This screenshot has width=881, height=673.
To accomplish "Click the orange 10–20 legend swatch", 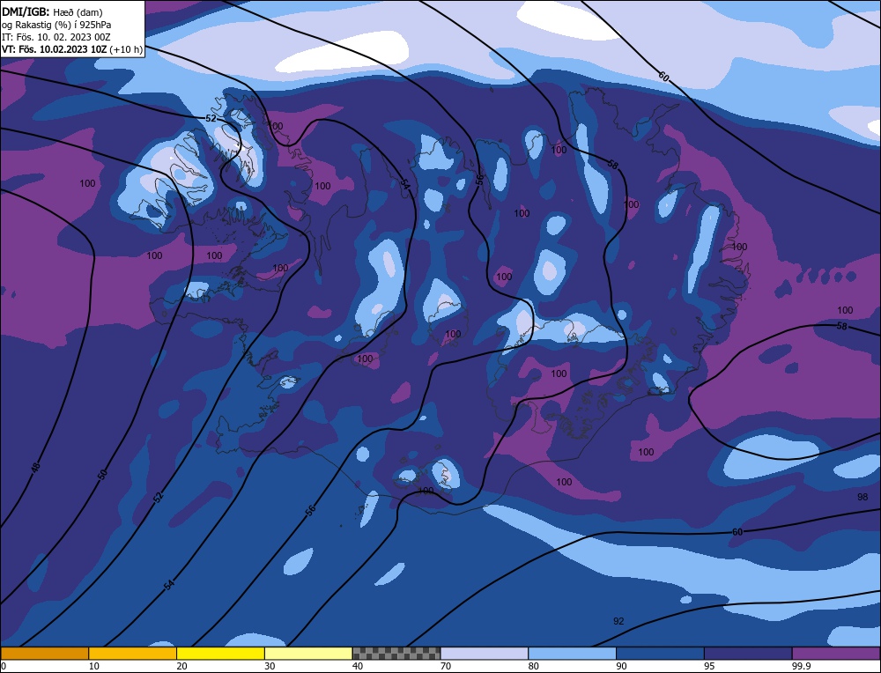I will click(133, 654).
